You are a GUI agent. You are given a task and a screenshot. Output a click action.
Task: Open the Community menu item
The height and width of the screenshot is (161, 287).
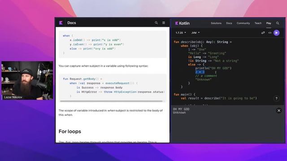pos(243,23)
